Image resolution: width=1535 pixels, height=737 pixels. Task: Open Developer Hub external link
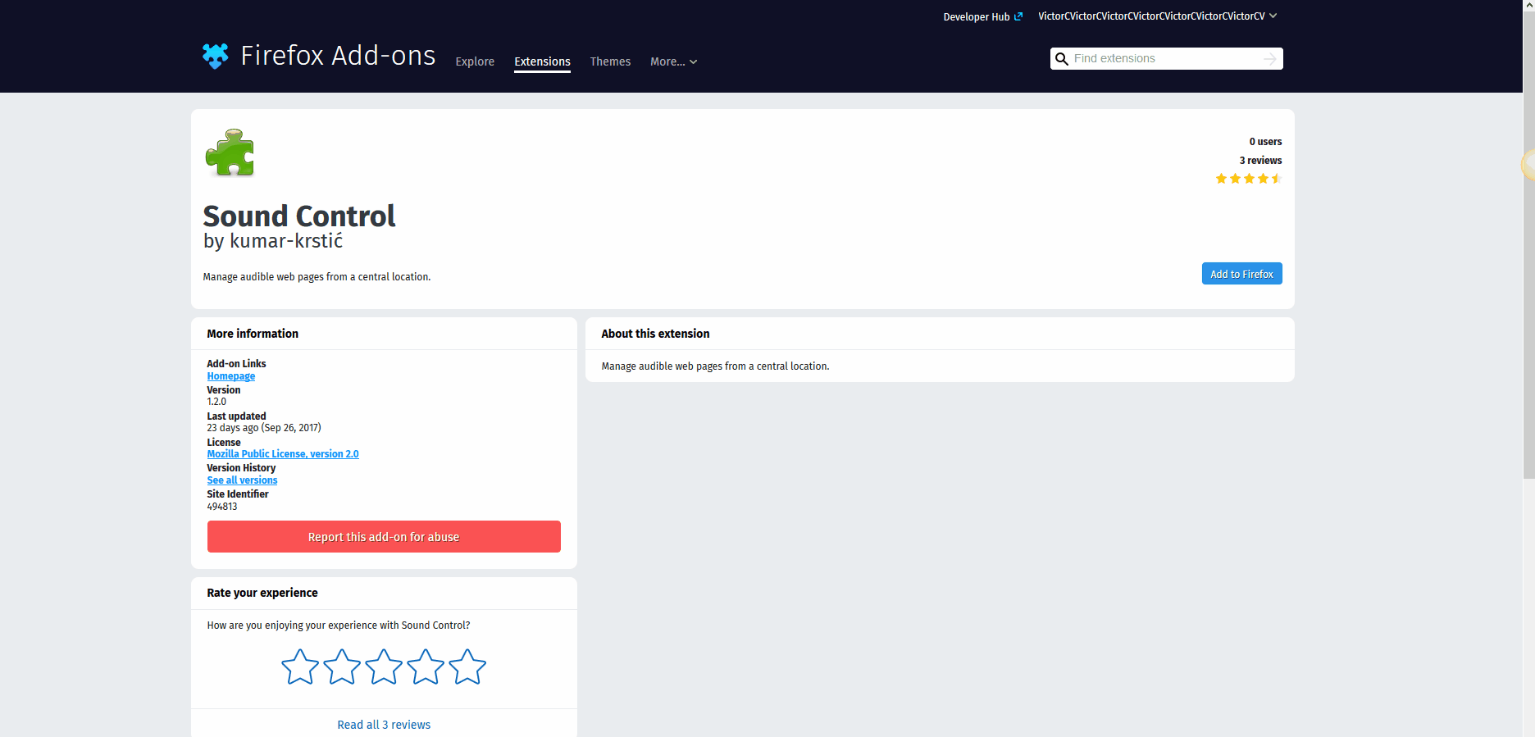(x=982, y=16)
